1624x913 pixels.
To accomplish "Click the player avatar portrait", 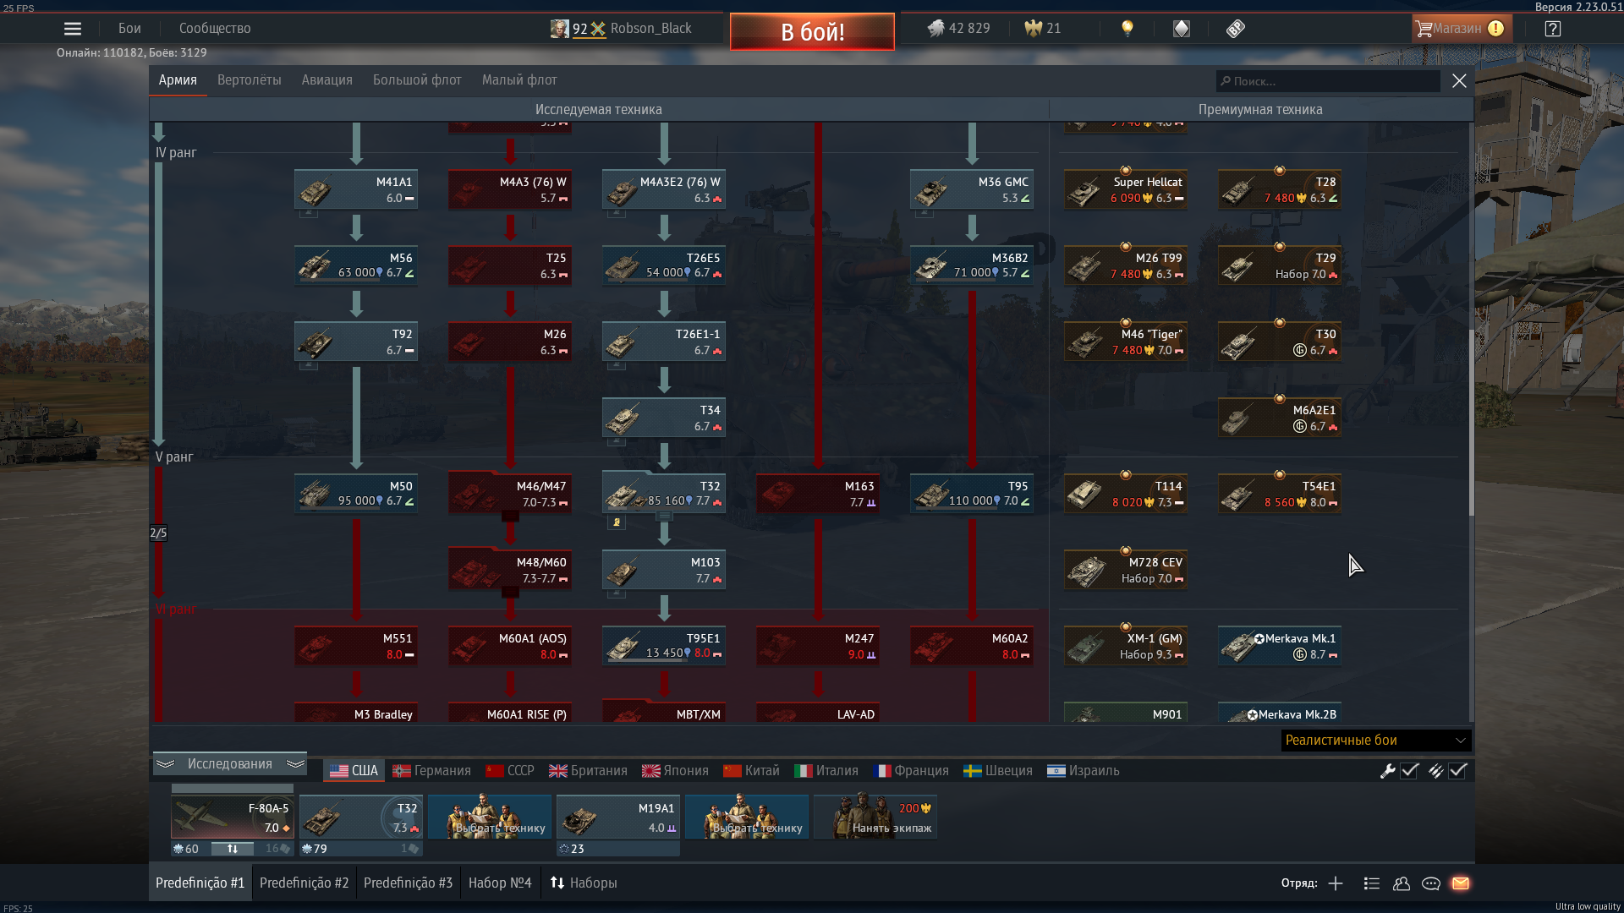I will click(x=559, y=29).
